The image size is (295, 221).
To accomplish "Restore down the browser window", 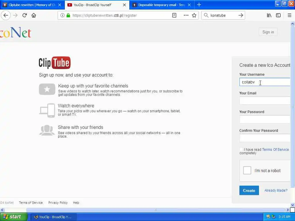I will (x=285, y=4).
